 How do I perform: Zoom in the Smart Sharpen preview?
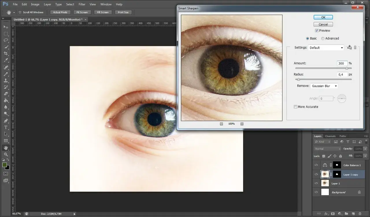(242, 124)
